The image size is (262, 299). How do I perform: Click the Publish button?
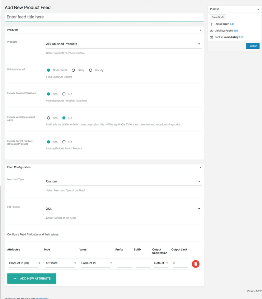coord(253,46)
